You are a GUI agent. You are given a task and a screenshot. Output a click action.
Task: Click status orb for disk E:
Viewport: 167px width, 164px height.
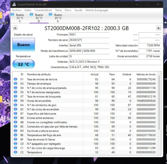point(50,15)
